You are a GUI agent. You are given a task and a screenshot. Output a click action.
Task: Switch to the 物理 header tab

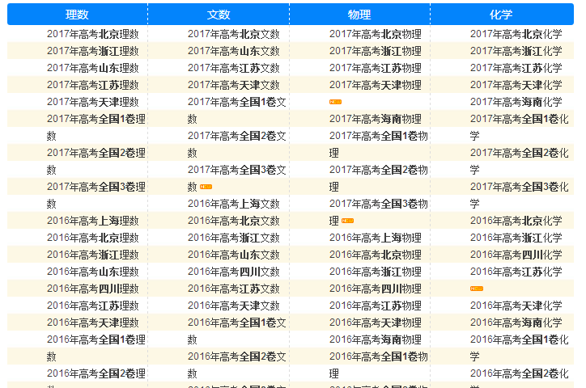point(359,15)
